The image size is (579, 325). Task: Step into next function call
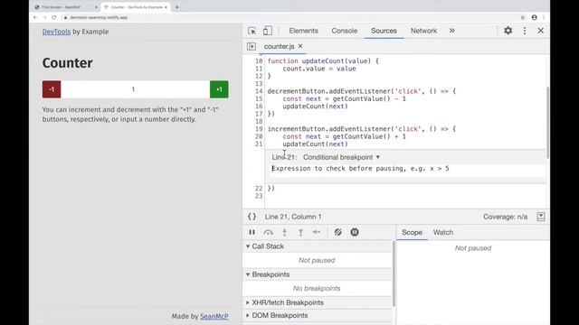pos(284,232)
